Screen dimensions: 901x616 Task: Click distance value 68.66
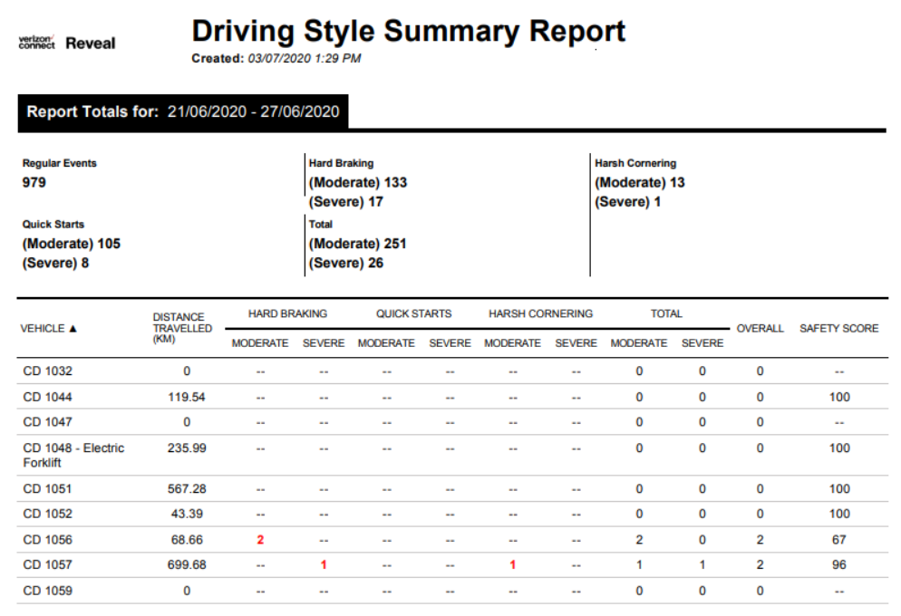187,540
